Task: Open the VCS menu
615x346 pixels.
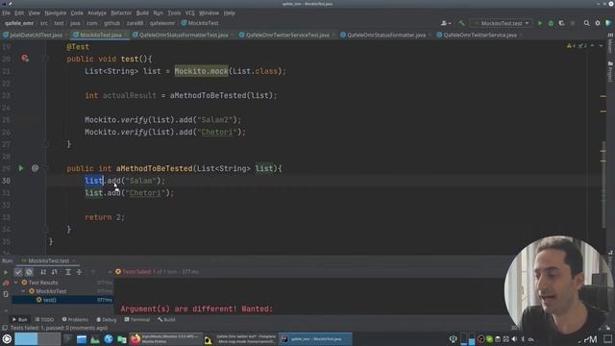Action: (x=190, y=12)
